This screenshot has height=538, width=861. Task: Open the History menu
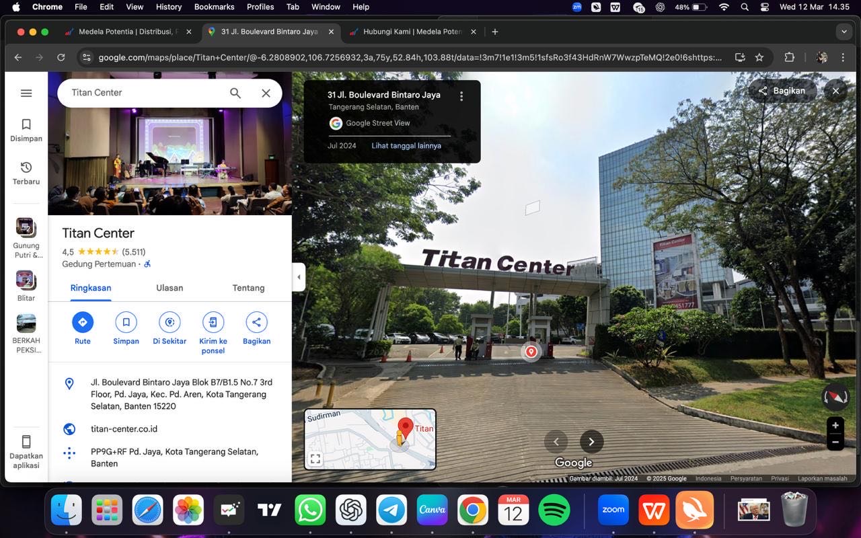[x=169, y=7]
